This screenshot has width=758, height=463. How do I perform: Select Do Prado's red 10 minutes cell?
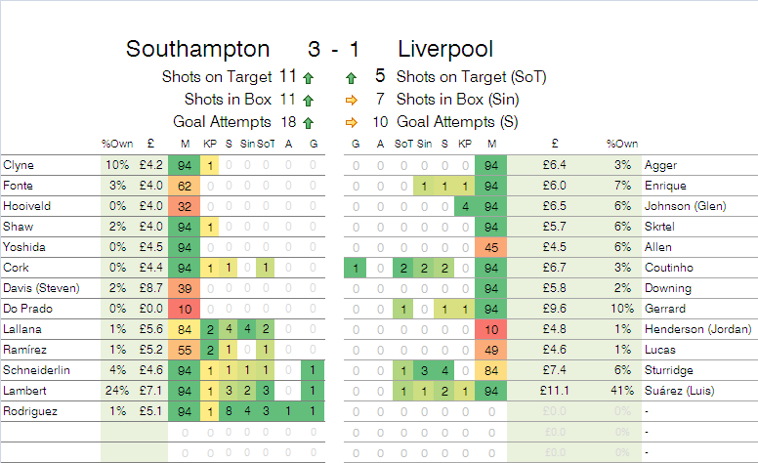[x=185, y=309]
